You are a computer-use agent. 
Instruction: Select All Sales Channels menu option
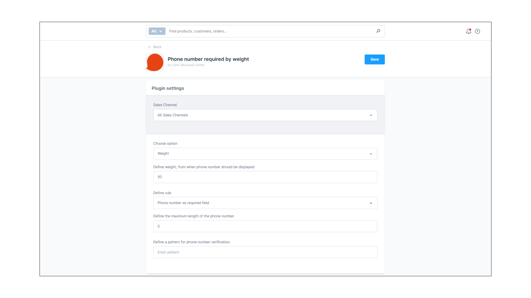coord(265,115)
